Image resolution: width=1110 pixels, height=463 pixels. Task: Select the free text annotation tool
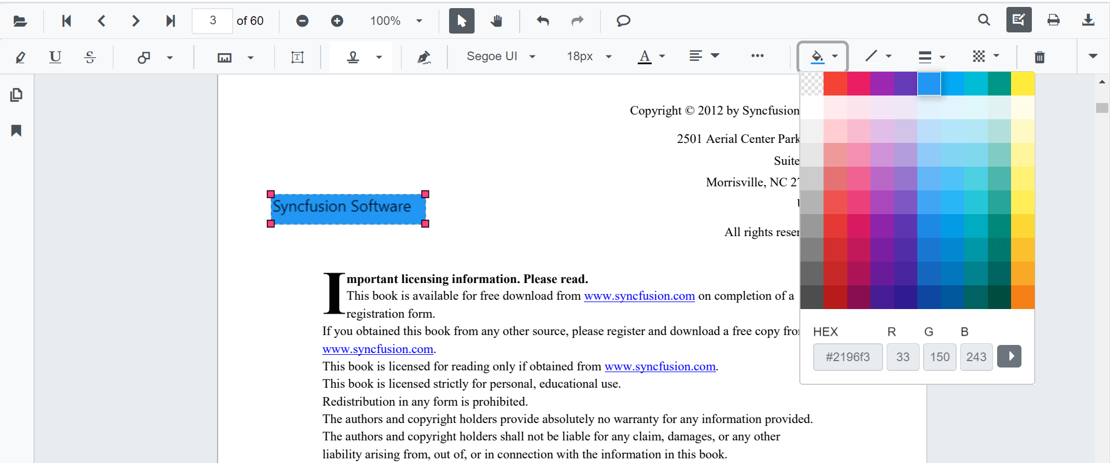(297, 57)
